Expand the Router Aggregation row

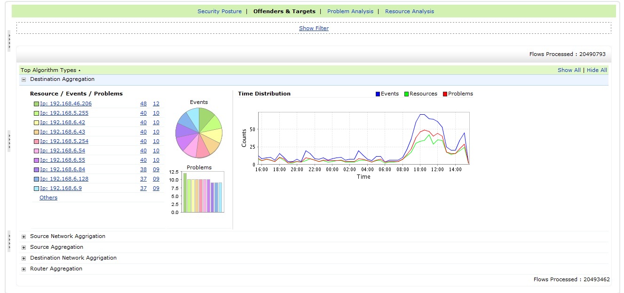(24, 269)
